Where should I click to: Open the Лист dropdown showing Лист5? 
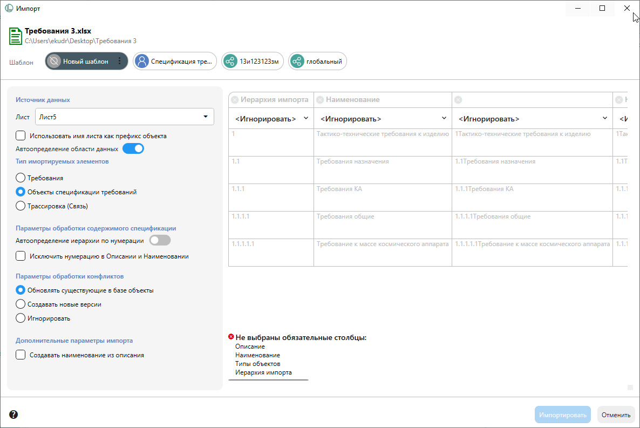(x=125, y=117)
